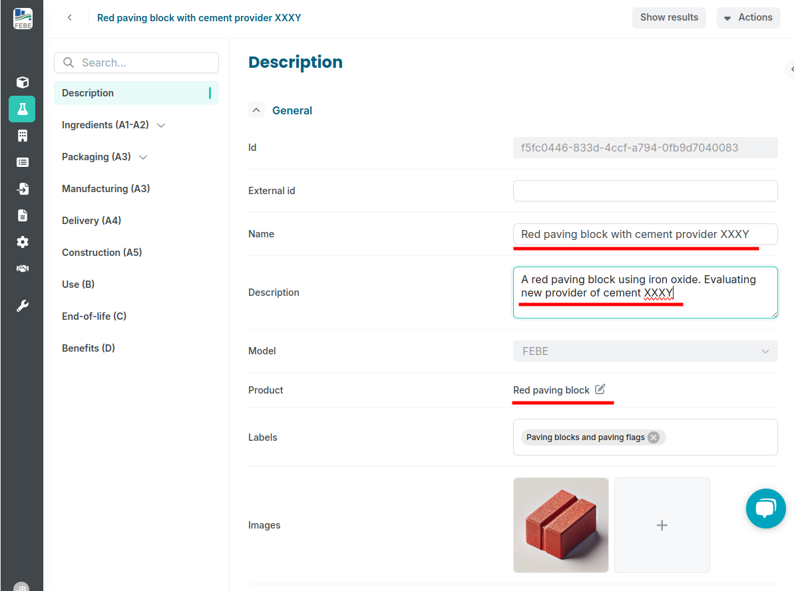Image resolution: width=794 pixels, height=591 pixels.
Task: Open the list icon in the sidebar
Action: click(22, 162)
